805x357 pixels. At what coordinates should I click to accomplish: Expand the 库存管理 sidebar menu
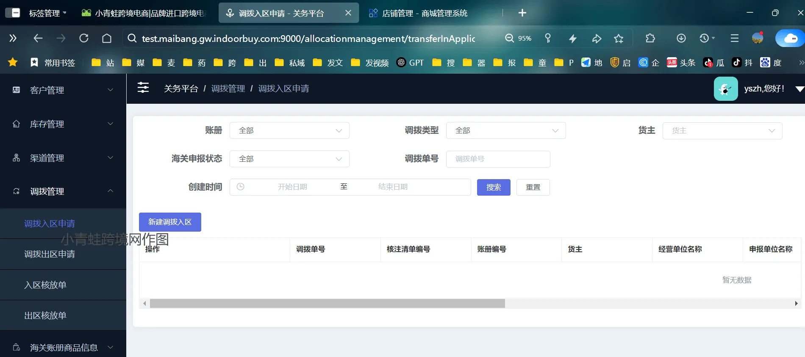pyautogui.click(x=63, y=124)
